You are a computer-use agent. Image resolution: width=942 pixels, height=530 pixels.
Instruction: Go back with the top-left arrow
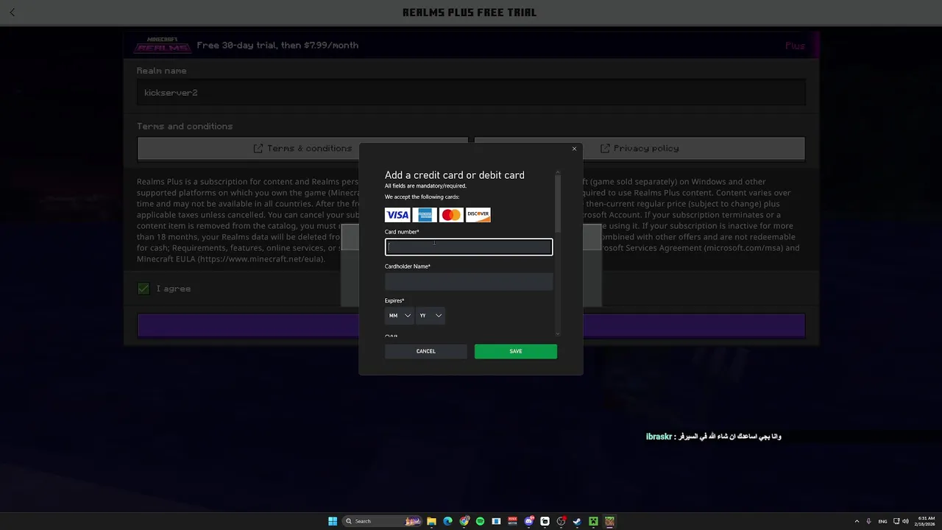pos(12,13)
